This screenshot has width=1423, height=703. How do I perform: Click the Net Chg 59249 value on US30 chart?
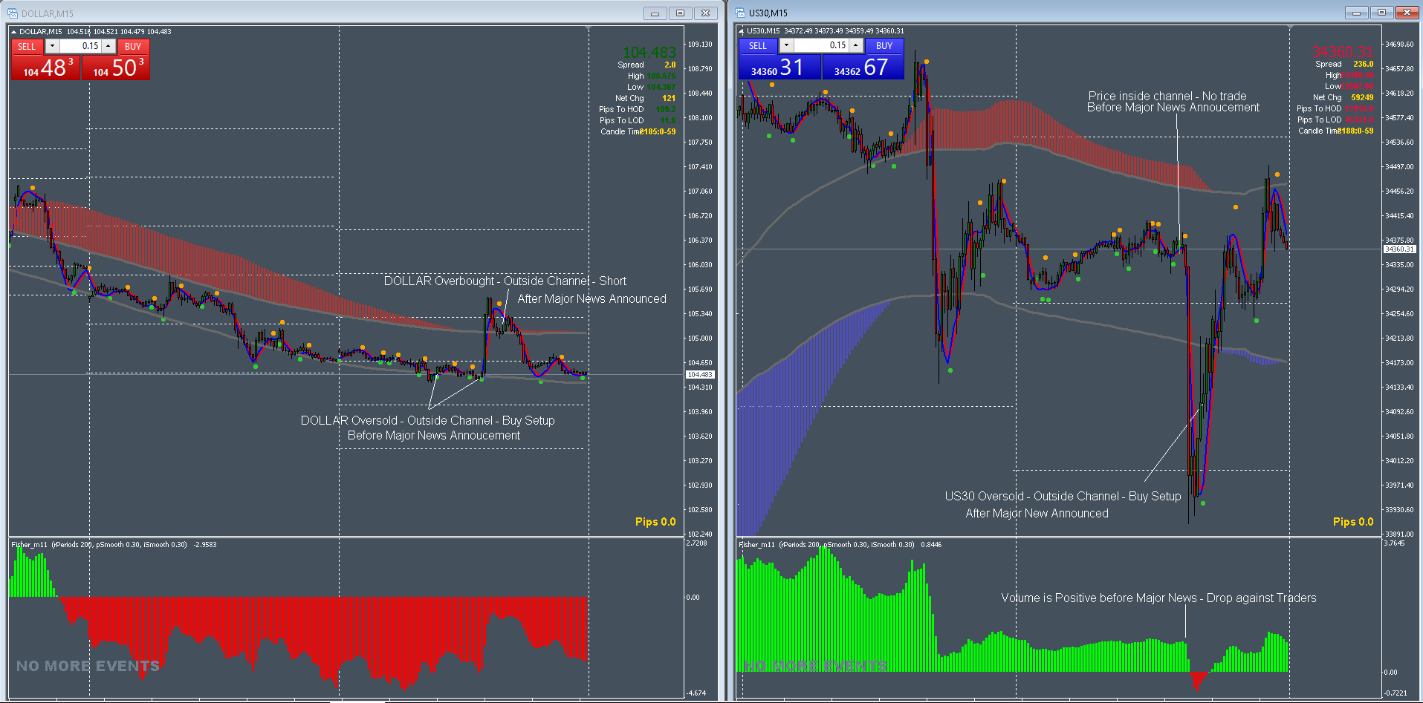[1362, 98]
